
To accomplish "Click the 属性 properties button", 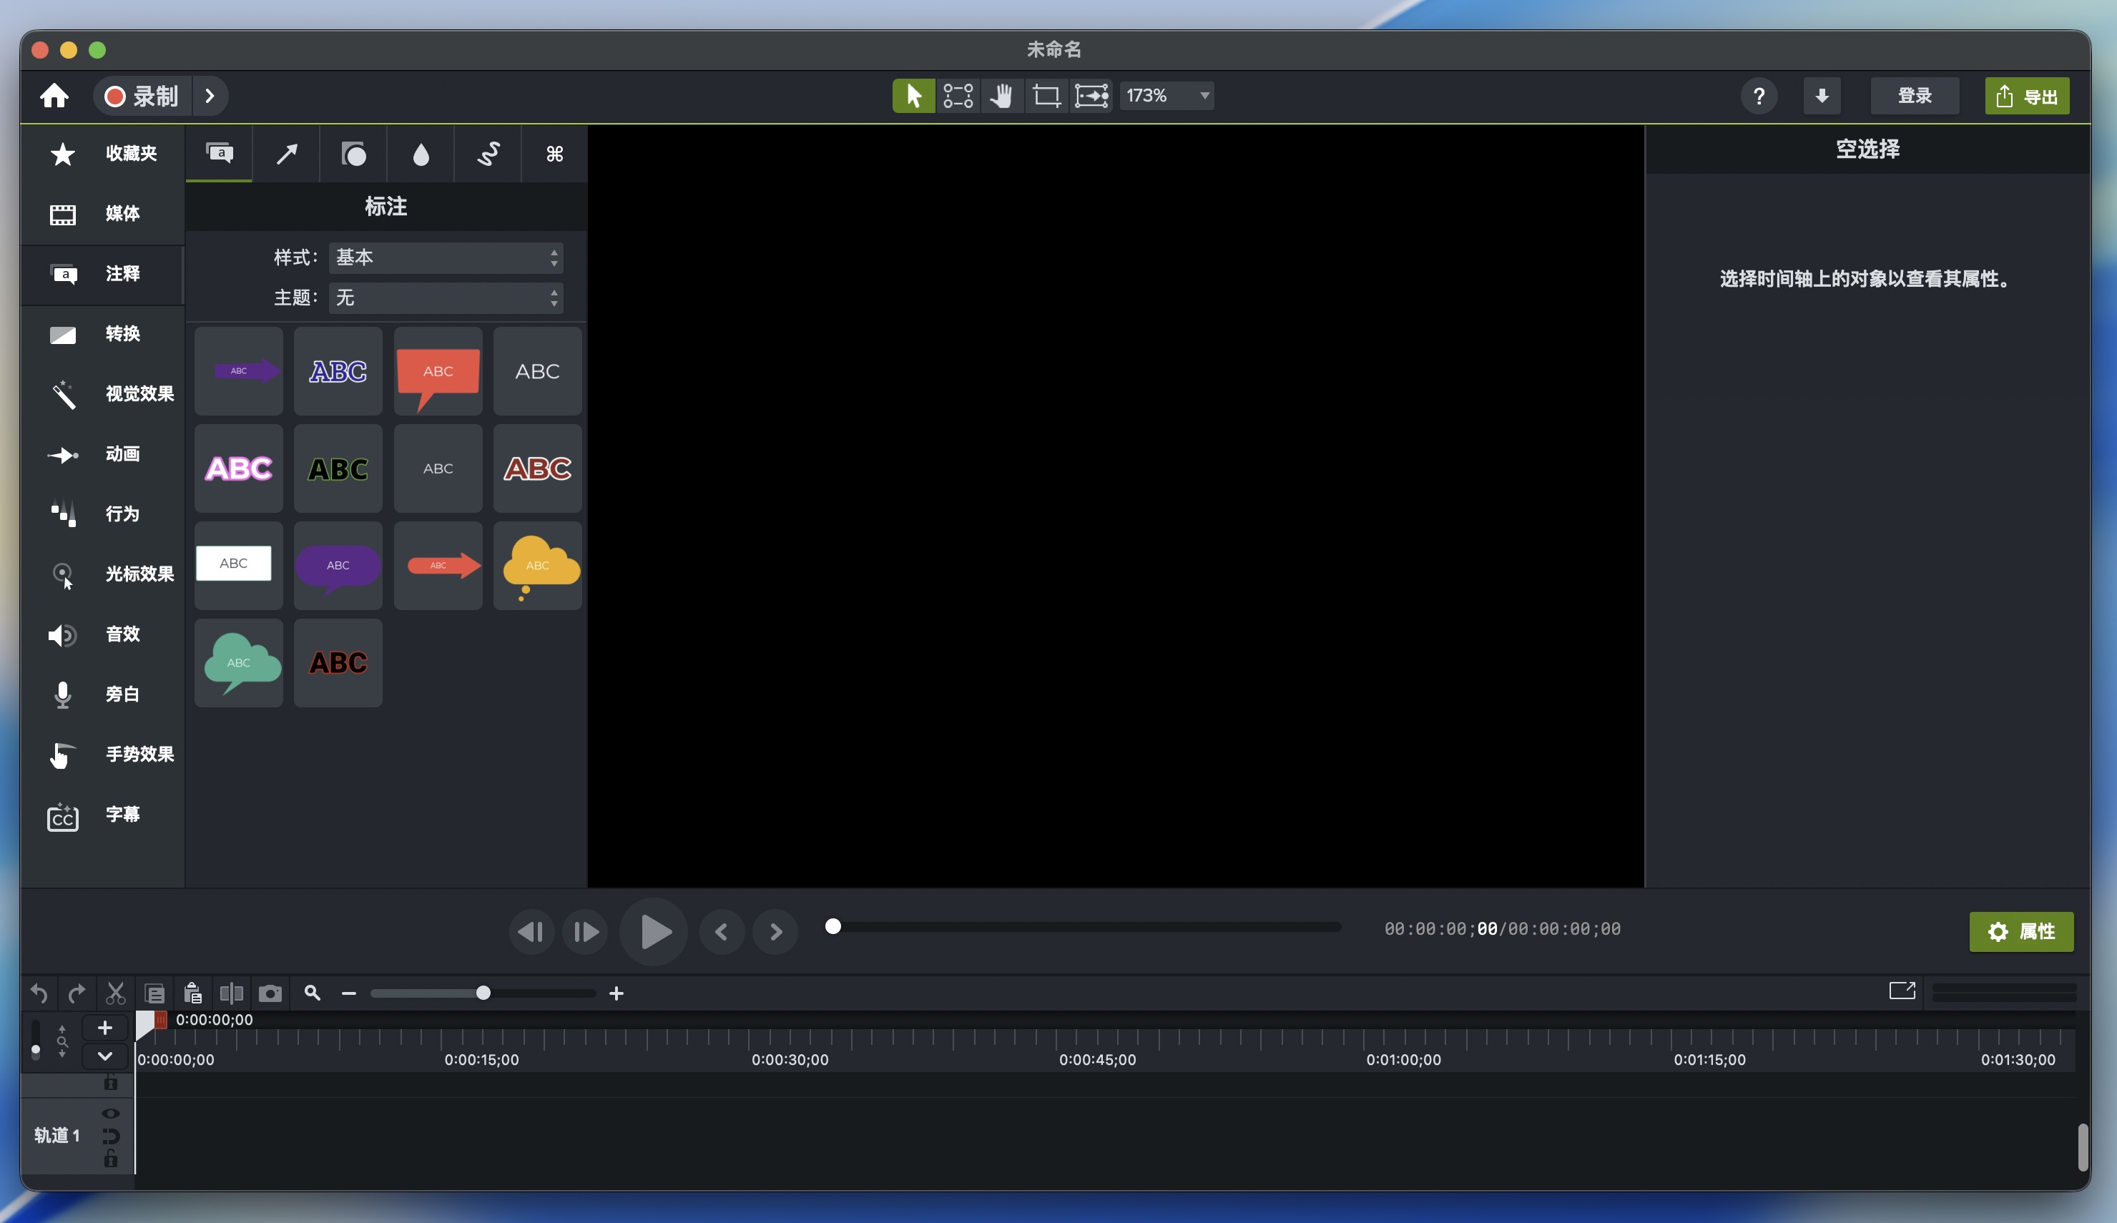I will (2020, 931).
